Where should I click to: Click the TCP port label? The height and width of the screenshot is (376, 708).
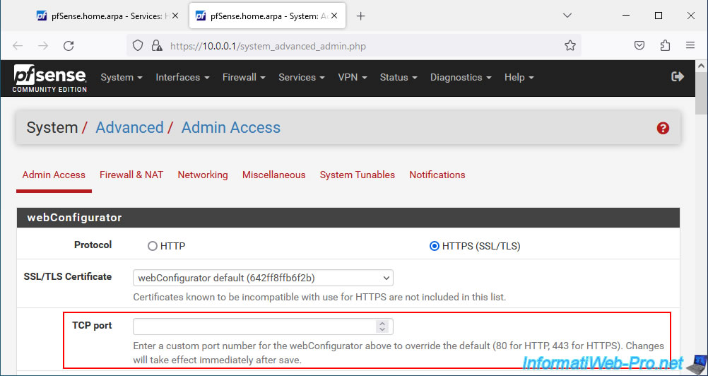click(92, 325)
